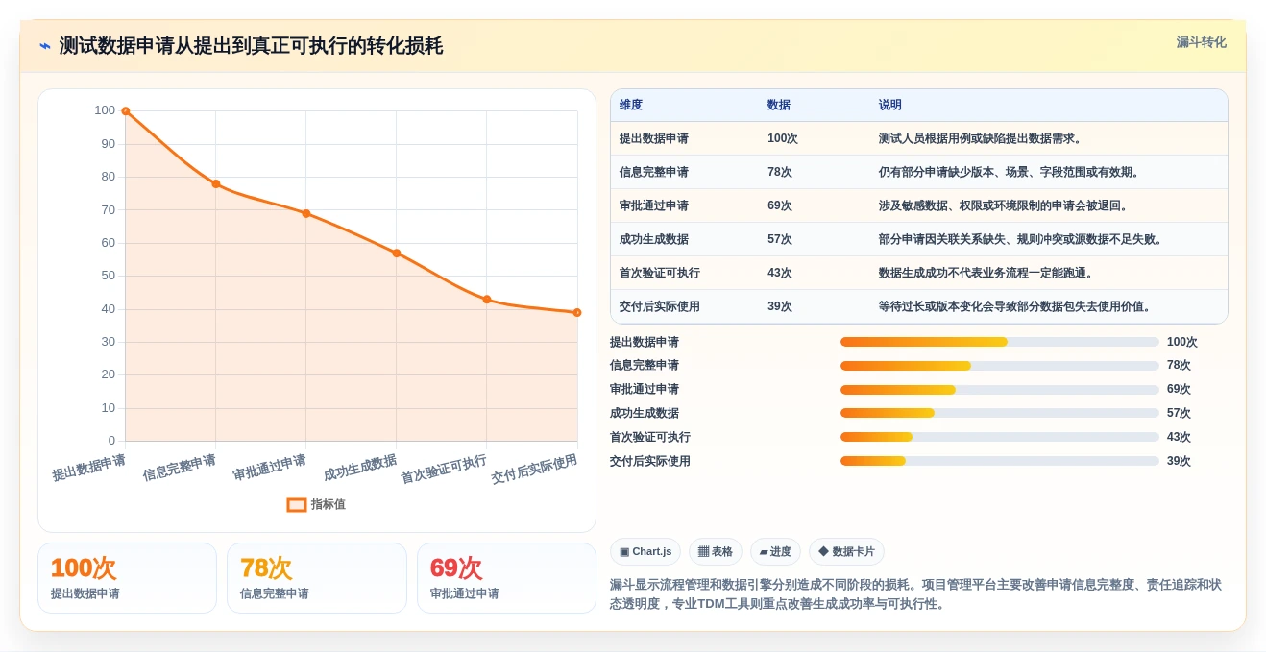1266x652 pixels.
Task: Click the 69次 data card
Action: pyautogui.click(x=506, y=578)
